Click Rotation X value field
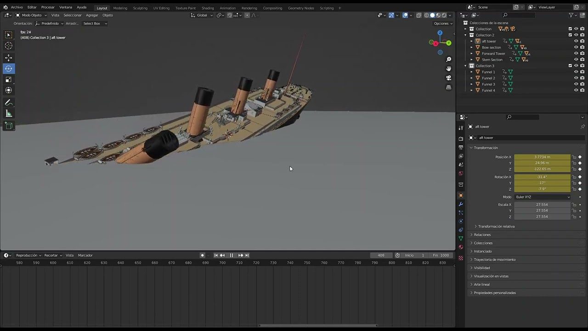This screenshot has width=588, height=331. [x=542, y=177]
